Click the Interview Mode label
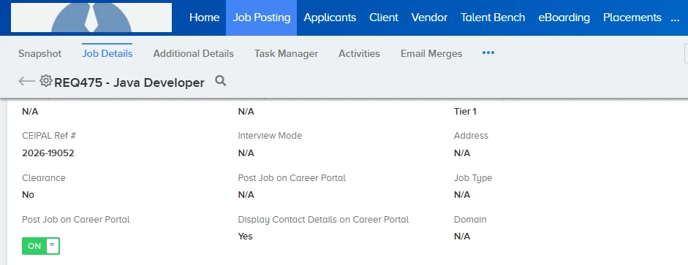Viewport: 688px width, 265px height. [270, 136]
